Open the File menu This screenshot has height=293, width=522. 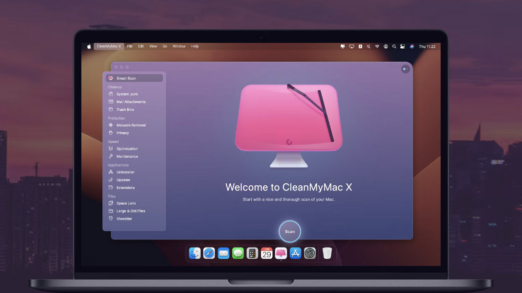tap(130, 46)
